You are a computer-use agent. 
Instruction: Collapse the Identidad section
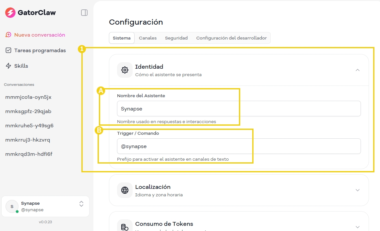tap(358, 70)
